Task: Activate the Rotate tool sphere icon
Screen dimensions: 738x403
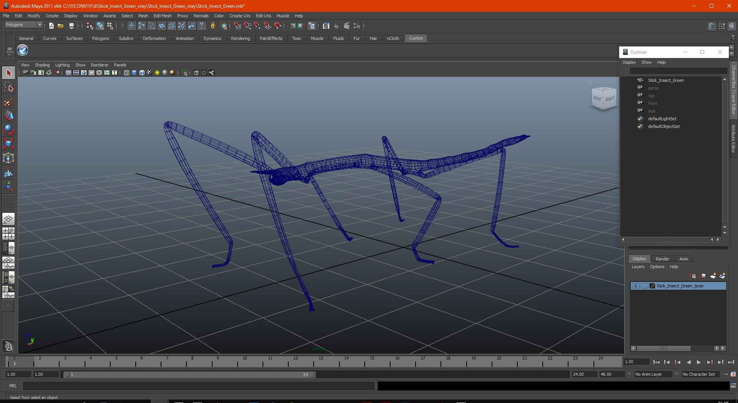Action: (8, 130)
